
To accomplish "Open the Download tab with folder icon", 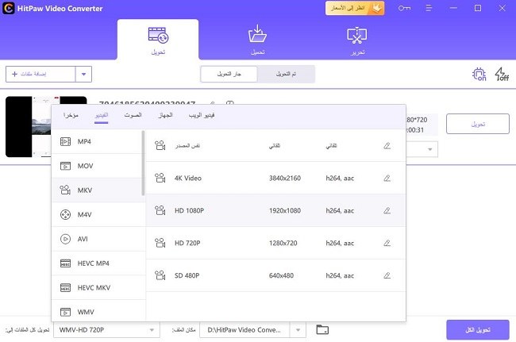I will (x=257, y=40).
